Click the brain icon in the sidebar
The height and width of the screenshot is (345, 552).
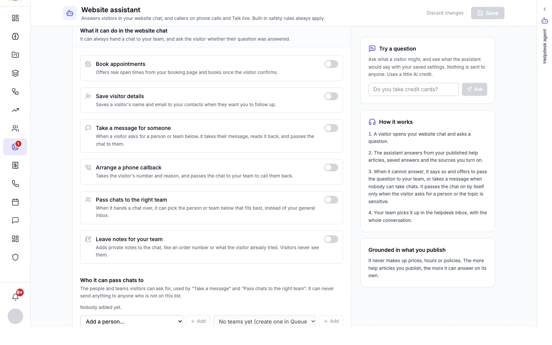[x=15, y=36]
